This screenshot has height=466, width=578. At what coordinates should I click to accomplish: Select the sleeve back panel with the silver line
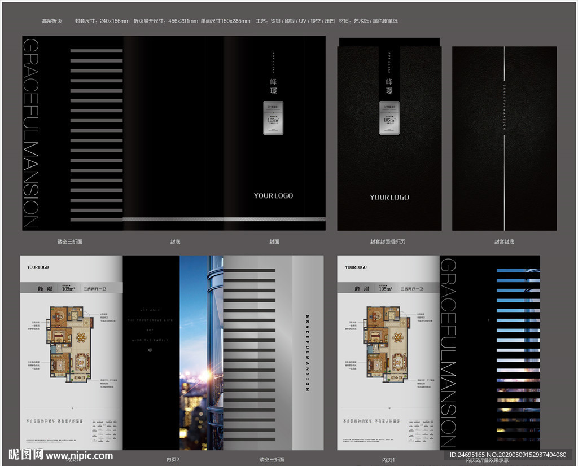click(504, 138)
